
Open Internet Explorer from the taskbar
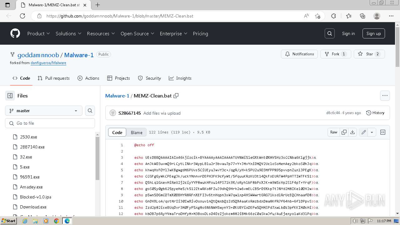[x=25, y=221]
